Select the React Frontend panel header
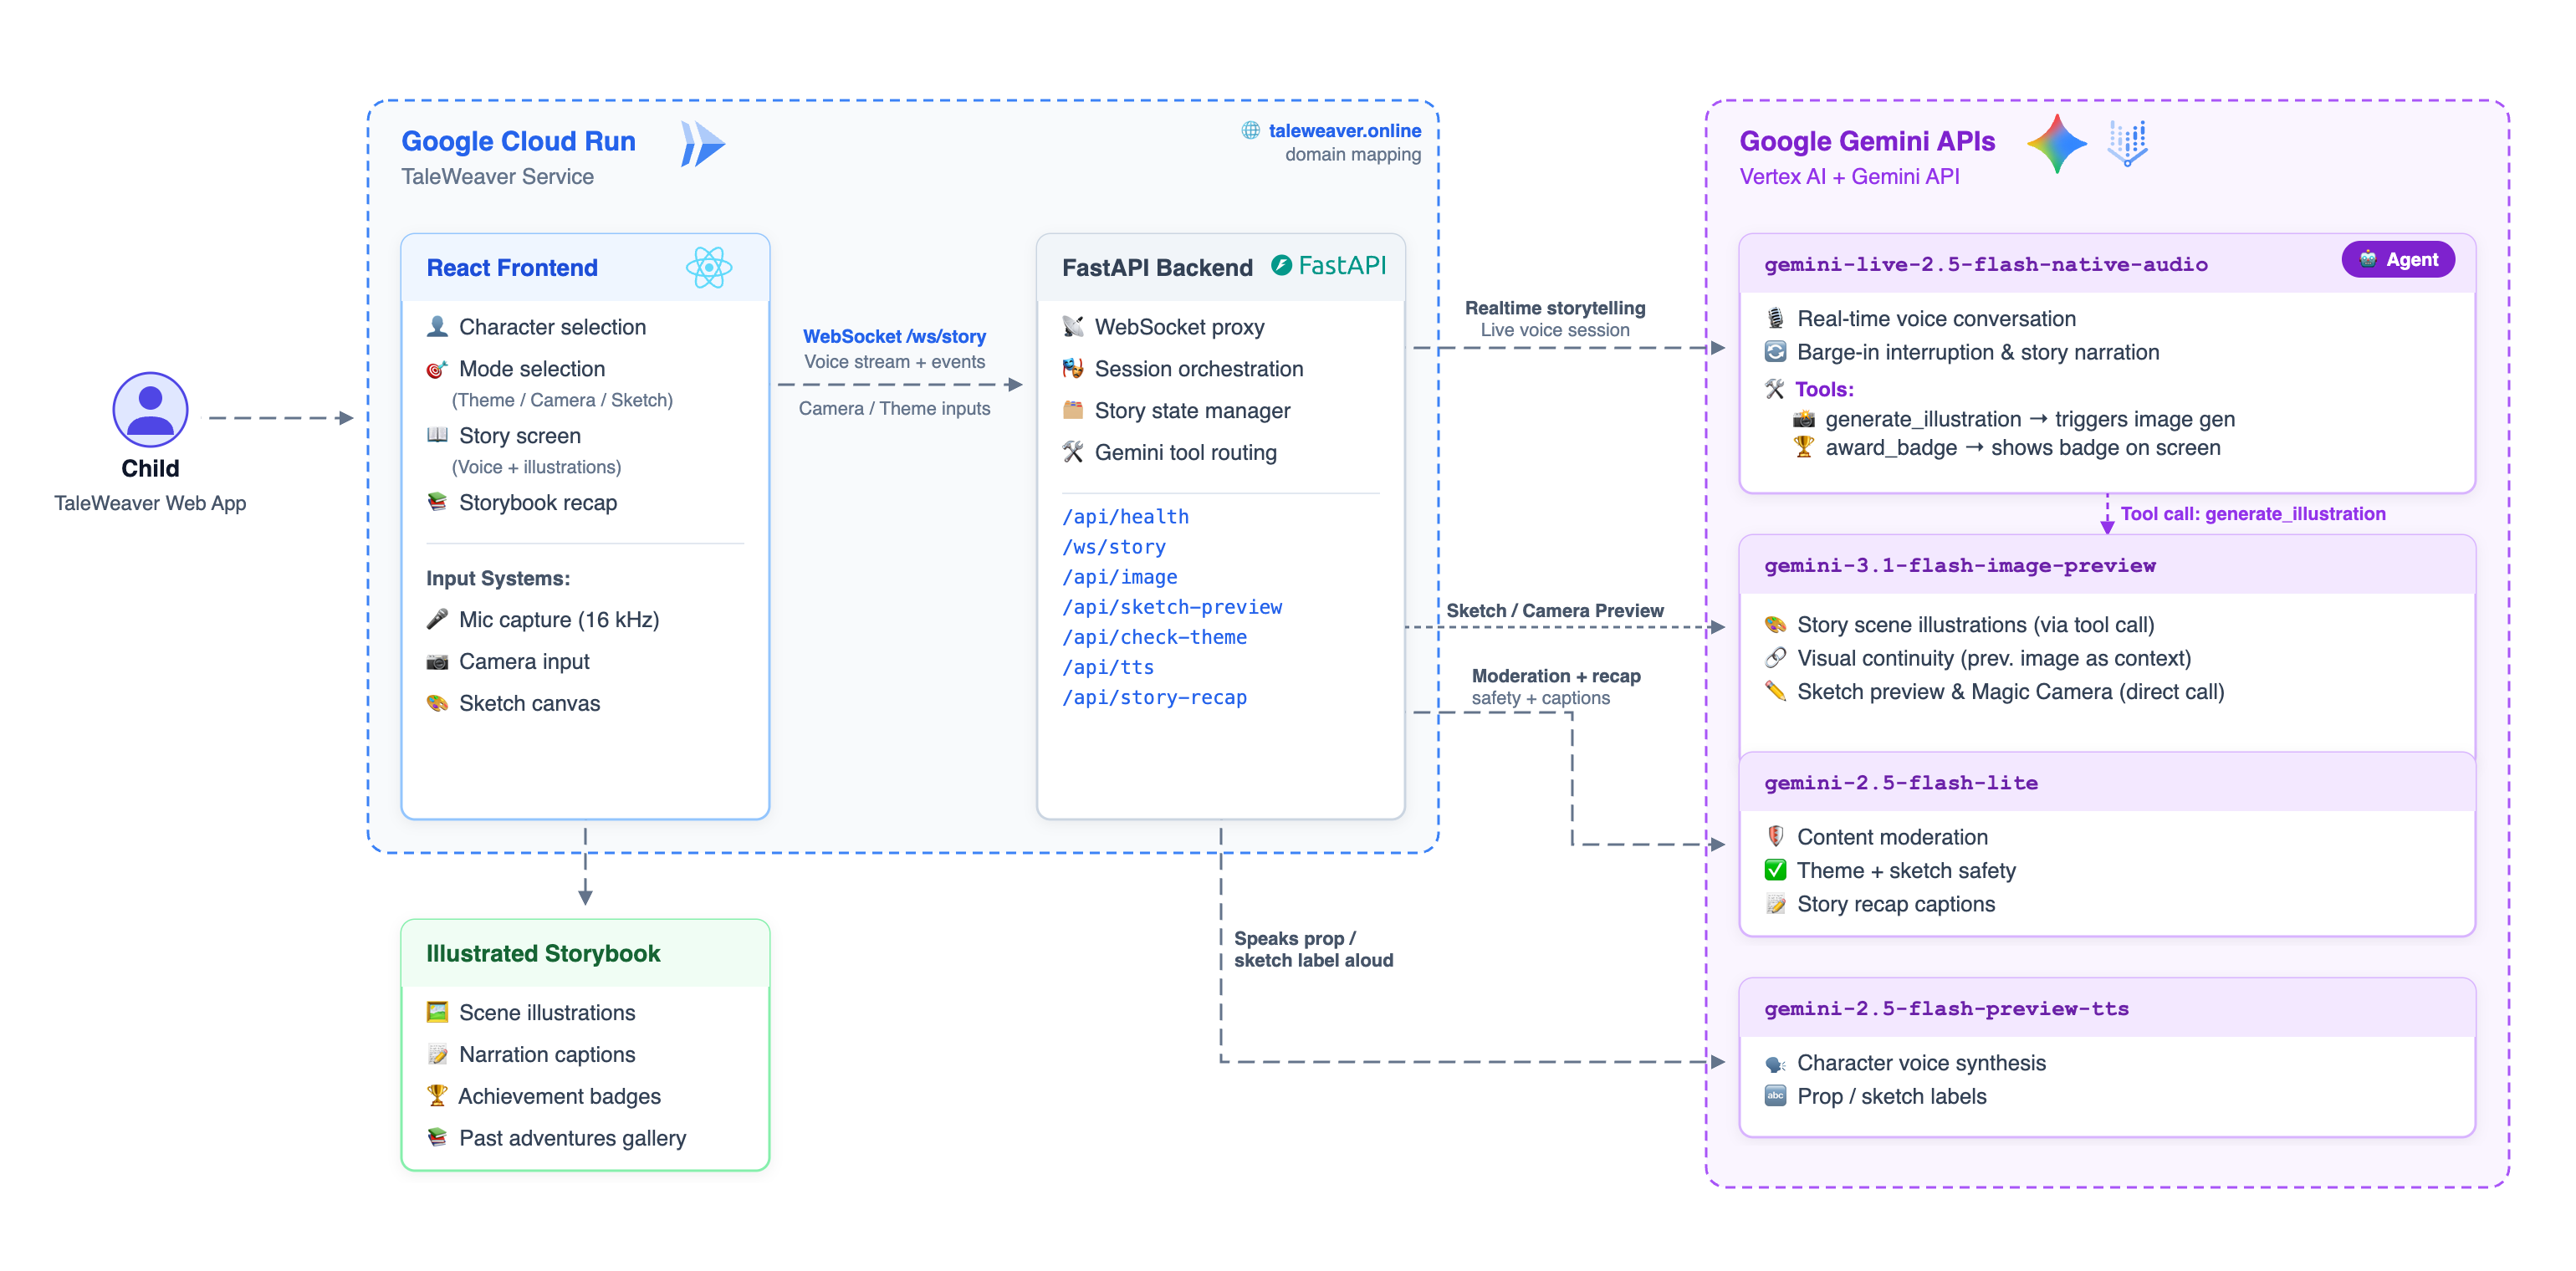 pos(512,268)
